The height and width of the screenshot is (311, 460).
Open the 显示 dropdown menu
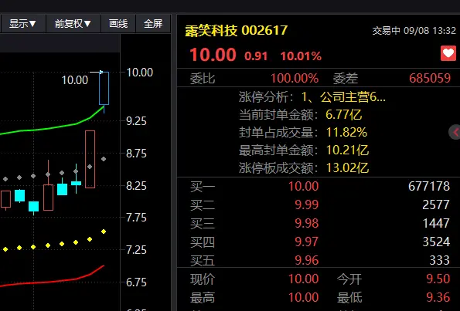point(22,24)
